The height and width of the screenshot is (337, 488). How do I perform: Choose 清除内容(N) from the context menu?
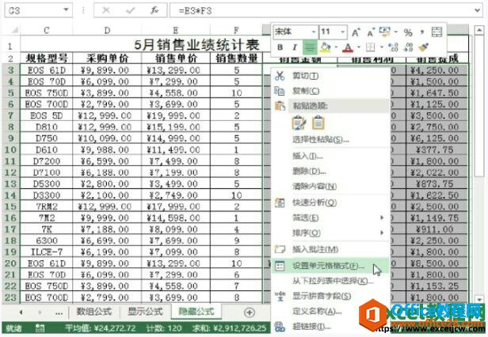tap(330, 186)
